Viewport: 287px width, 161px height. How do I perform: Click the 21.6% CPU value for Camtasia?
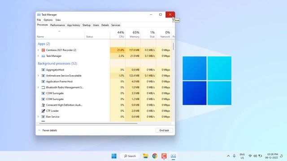(121, 50)
